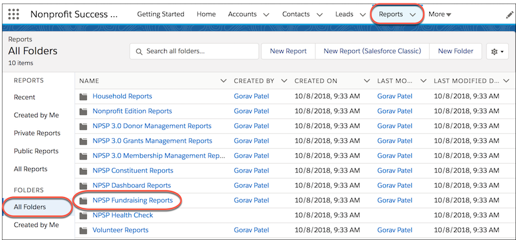Open the NPSP Constituent Reports link
The width and height of the screenshot is (516, 240).
133,170
